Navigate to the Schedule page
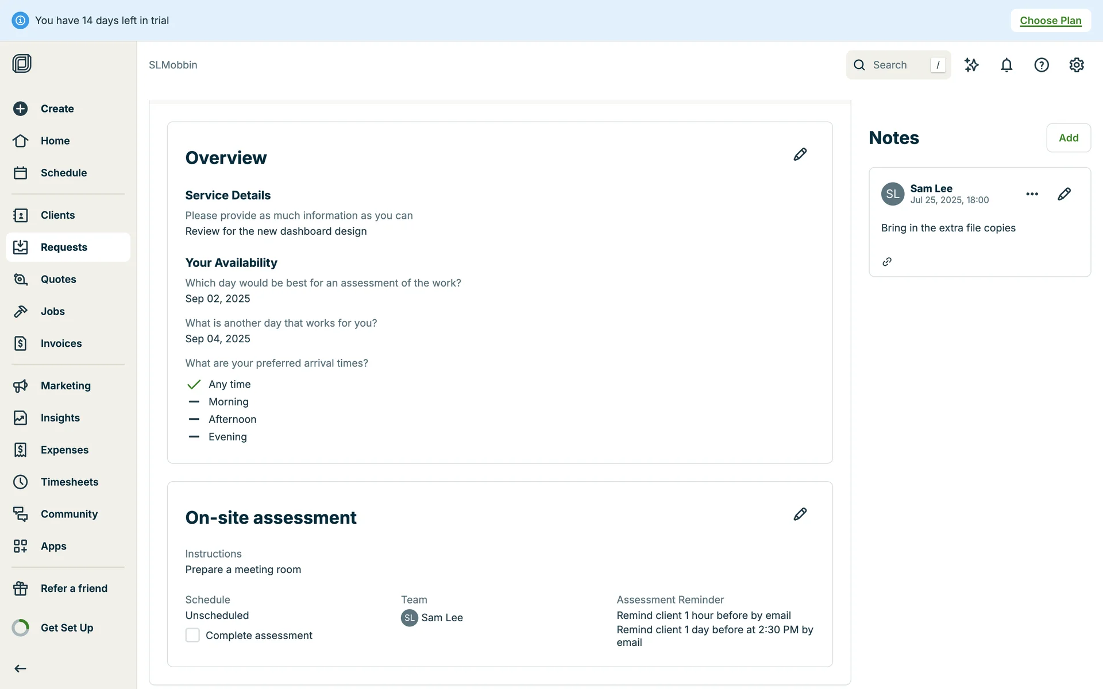Viewport: 1103px width, 689px height. 63,173
